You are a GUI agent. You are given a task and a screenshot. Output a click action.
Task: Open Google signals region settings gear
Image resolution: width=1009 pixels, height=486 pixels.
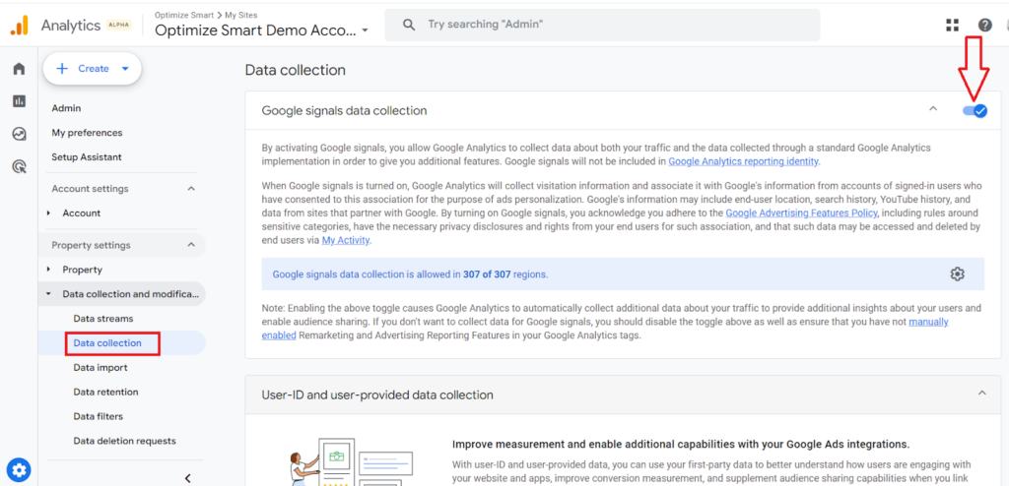pos(958,273)
